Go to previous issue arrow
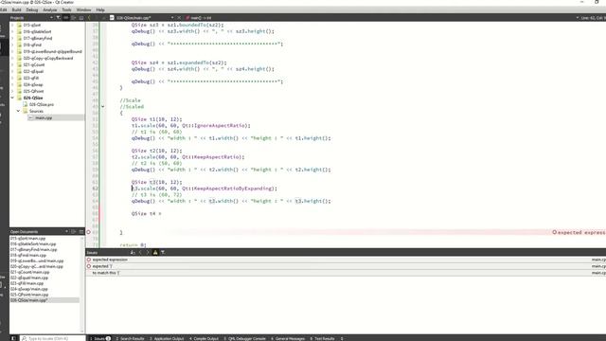606x341 pixels. pos(140,253)
